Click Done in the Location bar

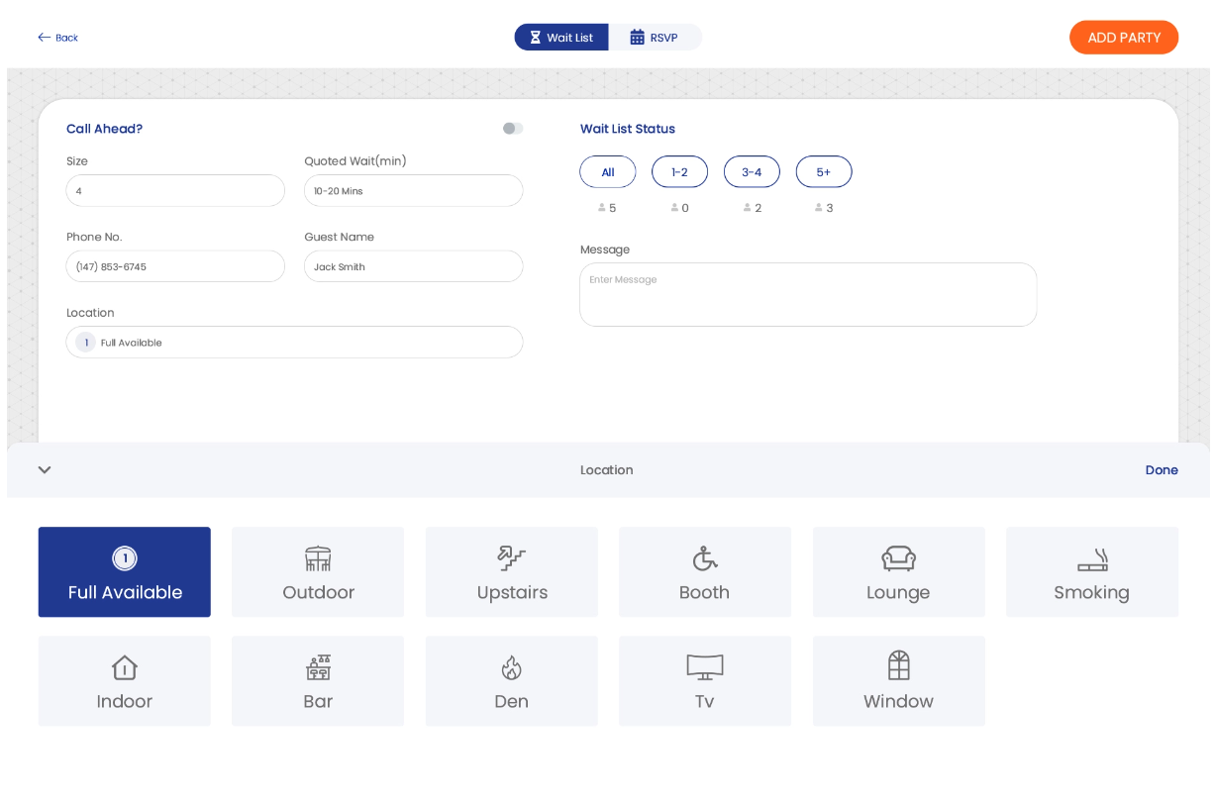click(x=1162, y=470)
